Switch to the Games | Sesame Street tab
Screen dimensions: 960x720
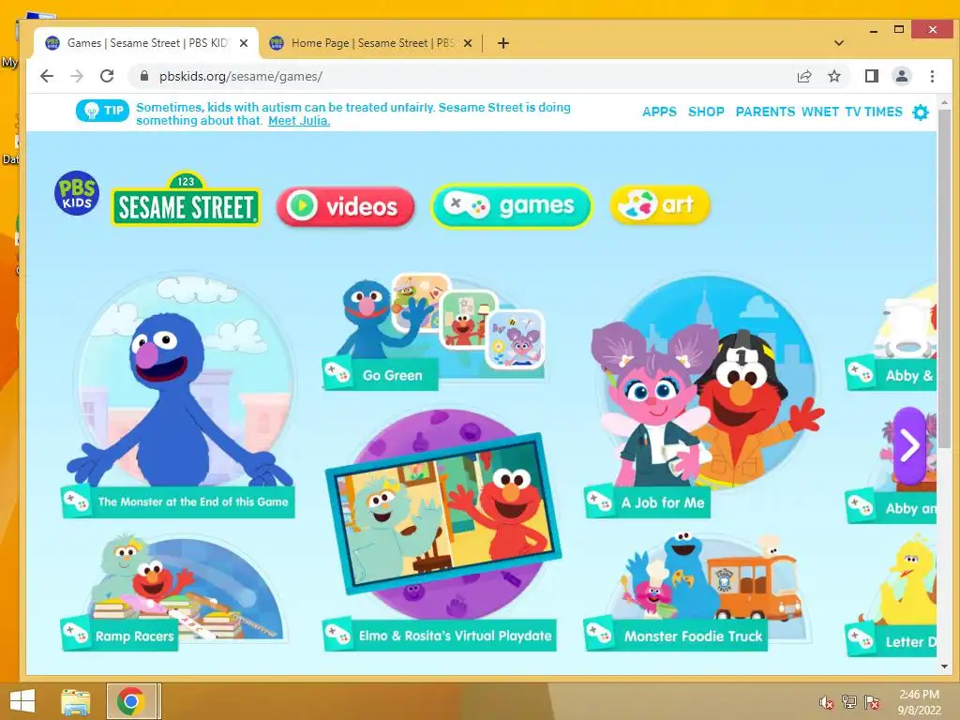pos(146,43)
